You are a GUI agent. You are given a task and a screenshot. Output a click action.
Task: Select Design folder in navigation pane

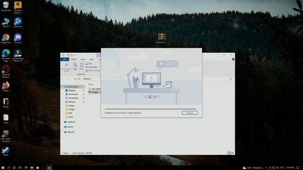coord(70,106)
